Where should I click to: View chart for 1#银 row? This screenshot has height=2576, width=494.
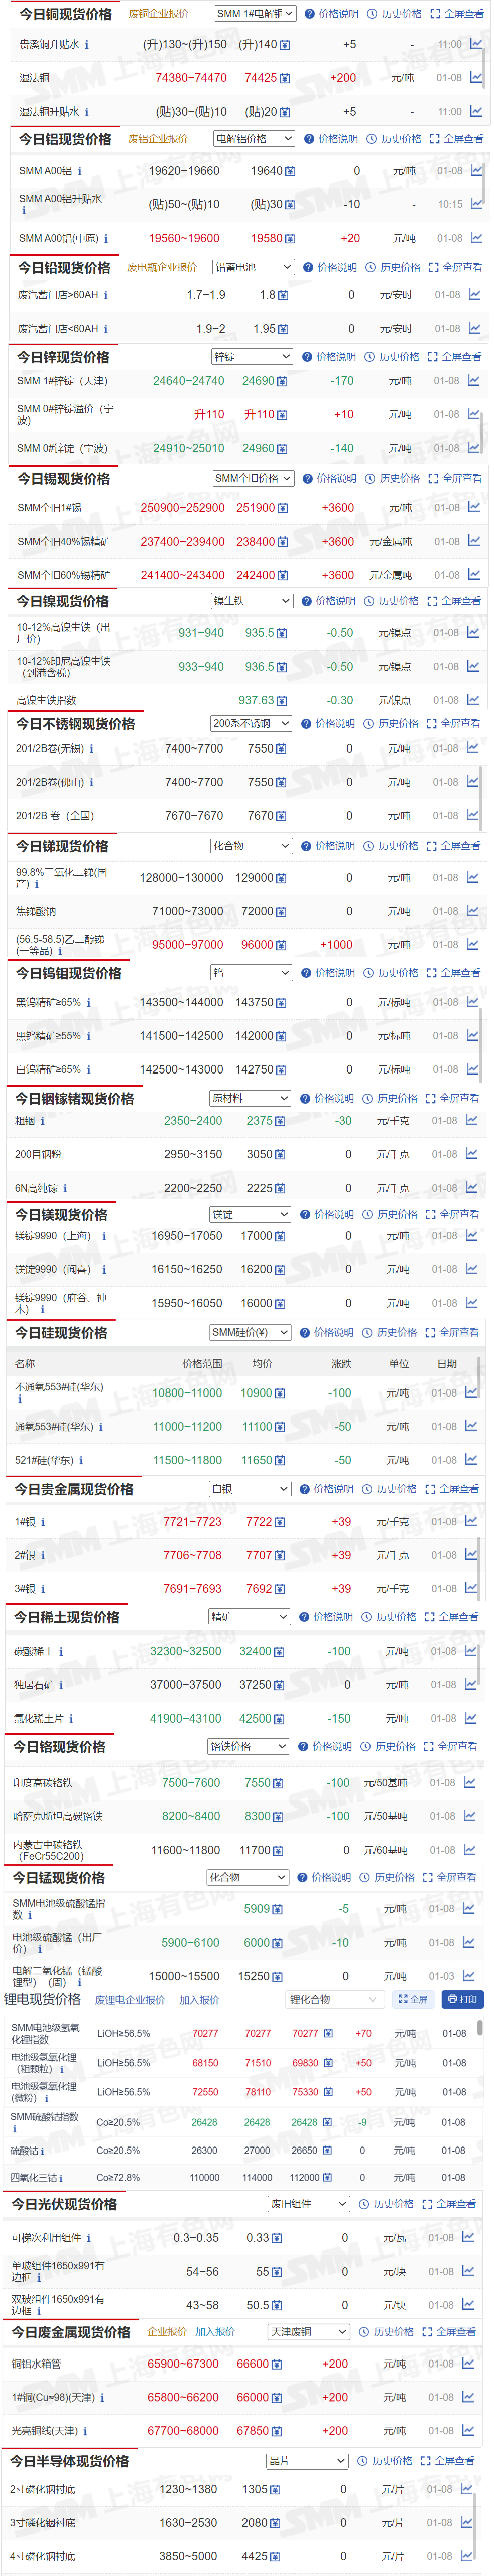470,1521
